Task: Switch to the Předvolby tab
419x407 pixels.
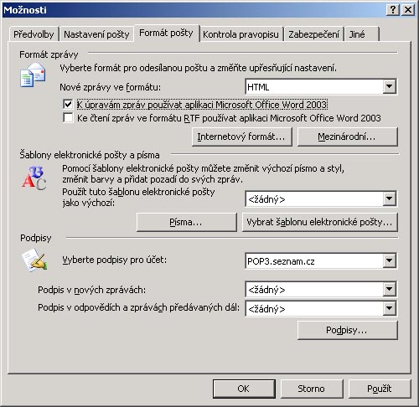Action: 34,34
